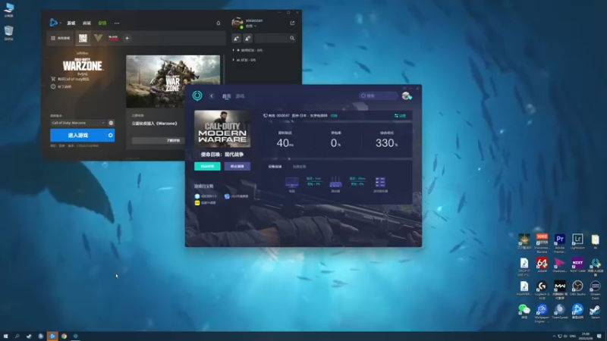The image size is (607, 341).
Task: Open Battle.net from the taskbar
Action: 52,336
